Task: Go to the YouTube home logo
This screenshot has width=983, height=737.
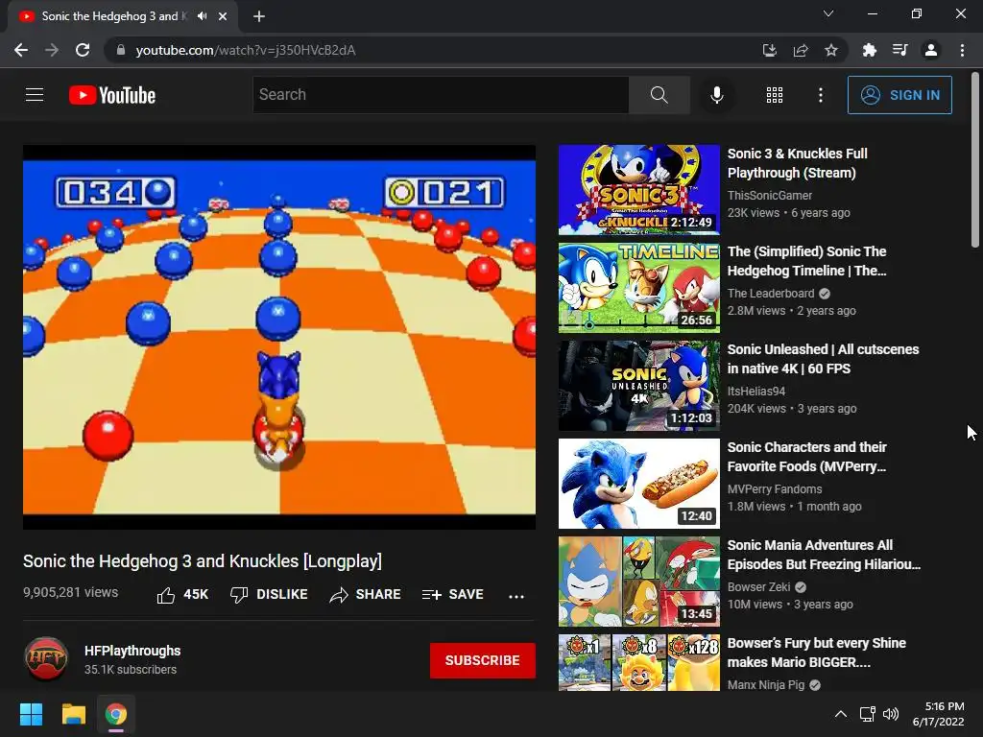Action: (112, 95)
